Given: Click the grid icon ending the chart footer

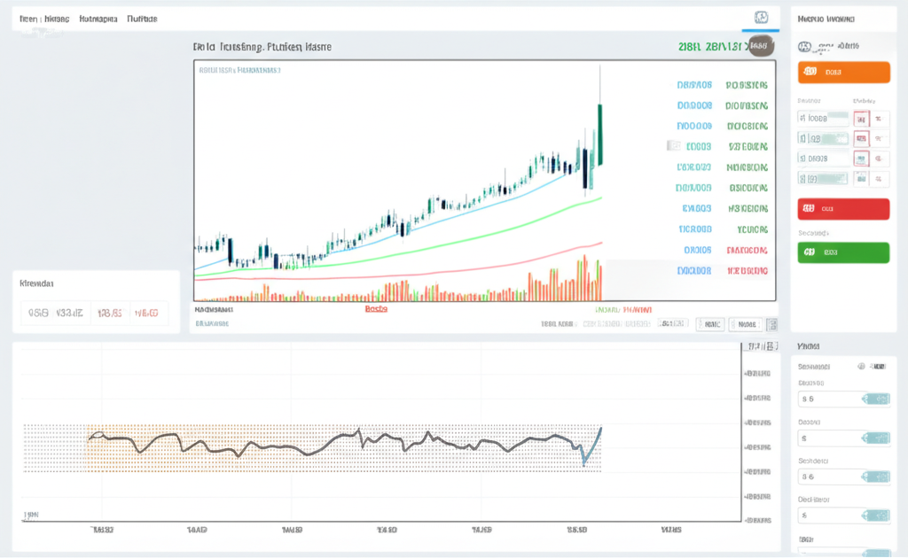Looking at the screenshot, I should (771, 324).
